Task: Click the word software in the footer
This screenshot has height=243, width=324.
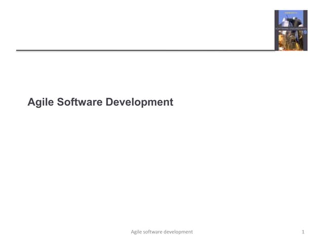Action: coord(156,232)
